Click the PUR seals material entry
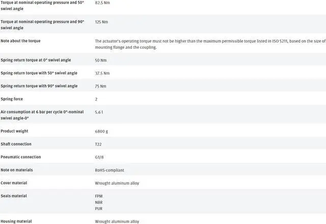 tap(99, 208)
